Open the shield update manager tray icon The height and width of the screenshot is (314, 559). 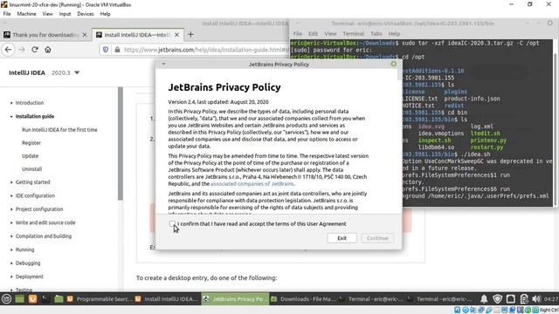click(498, 299)
